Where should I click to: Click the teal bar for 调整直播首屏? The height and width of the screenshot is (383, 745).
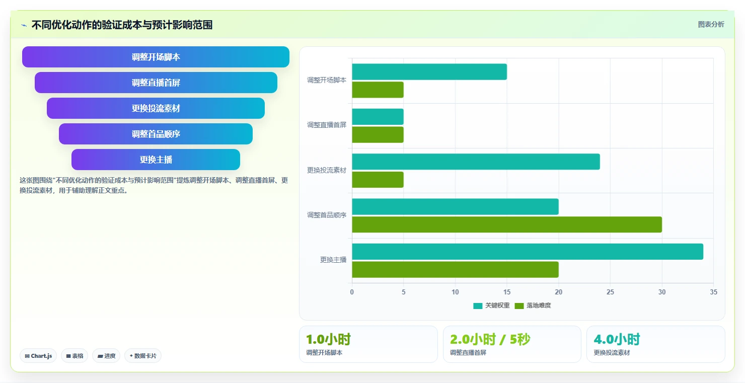(x=378, y=117)
